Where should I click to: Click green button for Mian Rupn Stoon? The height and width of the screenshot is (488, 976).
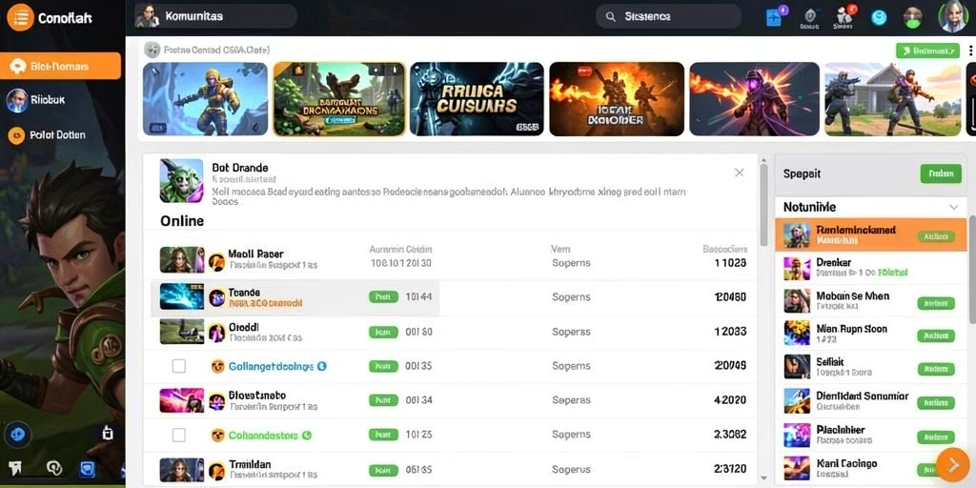point(936,336)
